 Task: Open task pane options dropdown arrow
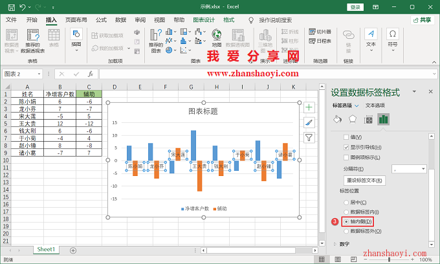point(414,91)
